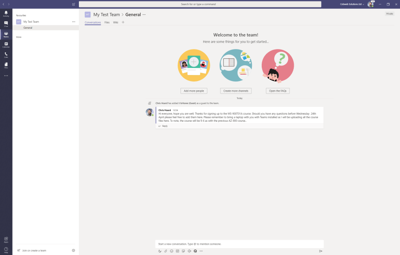This screenshot has height=255, width=400.
Task: Click the Add more people button
Action: click(194, 91)
